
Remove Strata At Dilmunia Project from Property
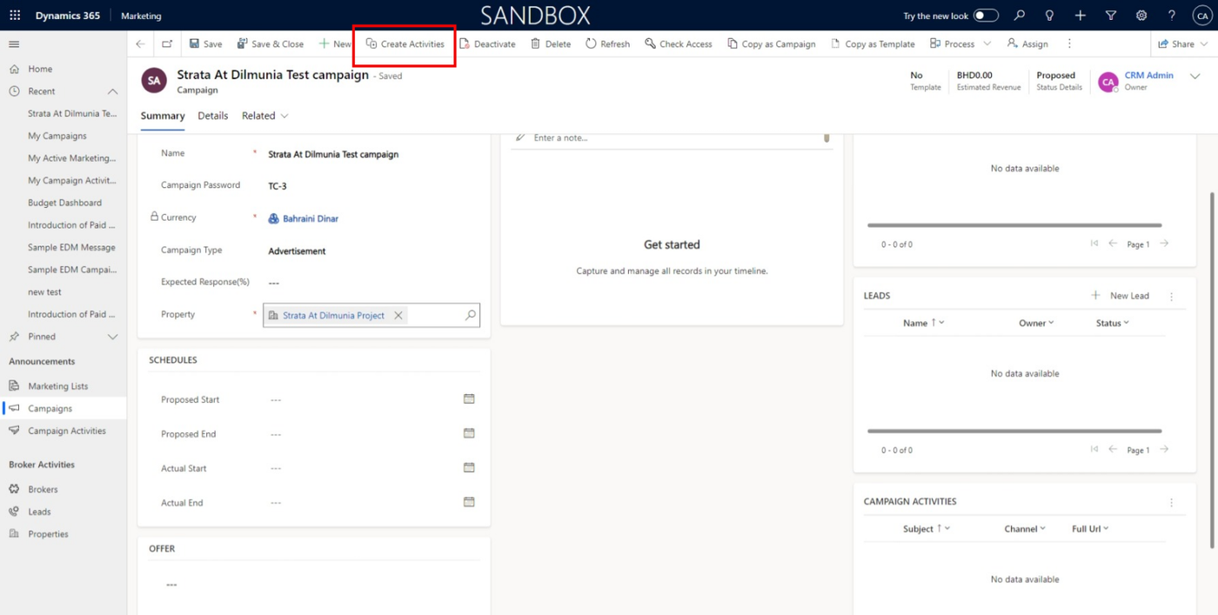pyautogui.click(x=398, y=315)
